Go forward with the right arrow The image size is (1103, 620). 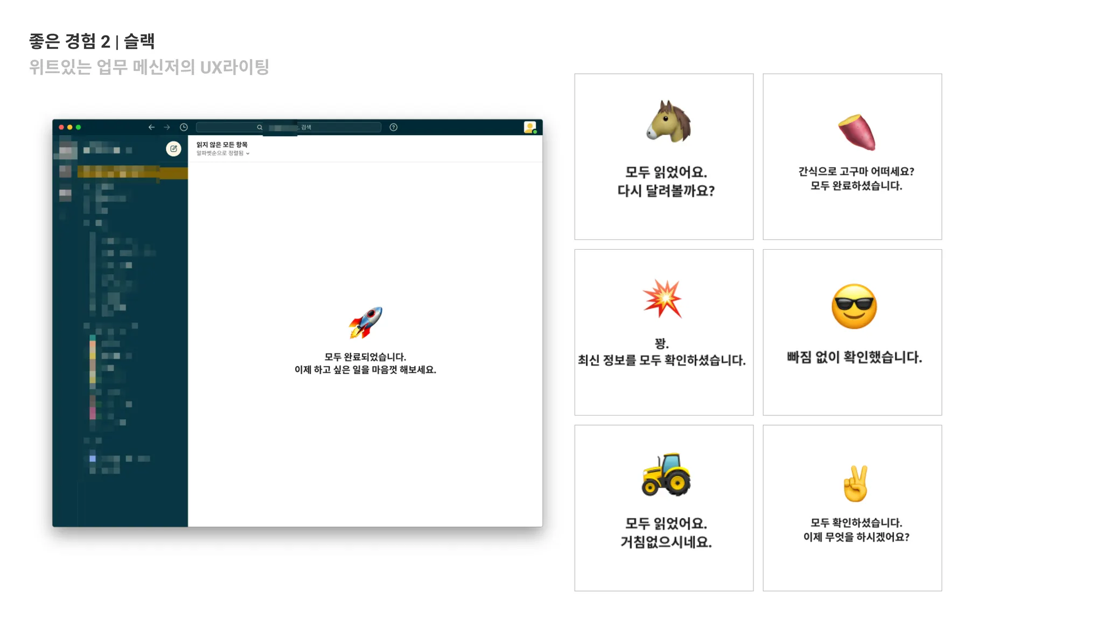point(167,127)
